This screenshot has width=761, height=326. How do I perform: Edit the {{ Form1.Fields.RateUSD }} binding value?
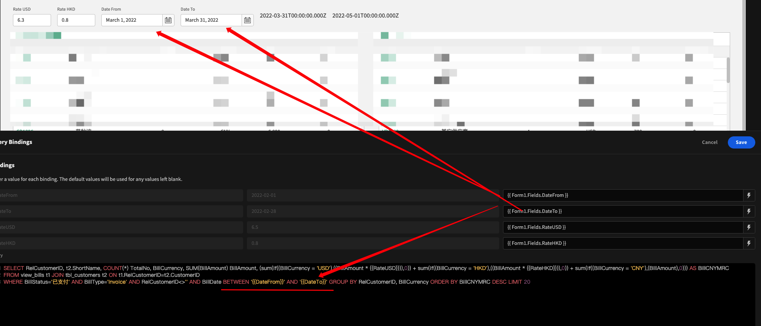click(x=623, y=227)
